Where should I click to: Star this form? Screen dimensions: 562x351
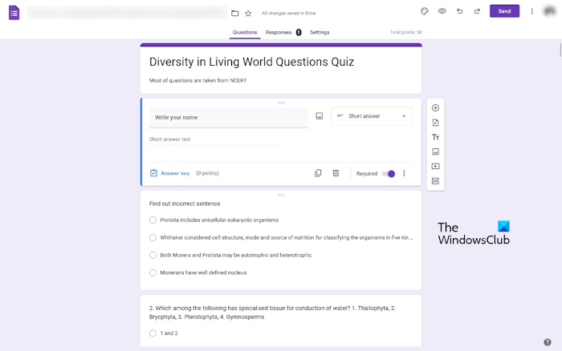tap(248, 14)
